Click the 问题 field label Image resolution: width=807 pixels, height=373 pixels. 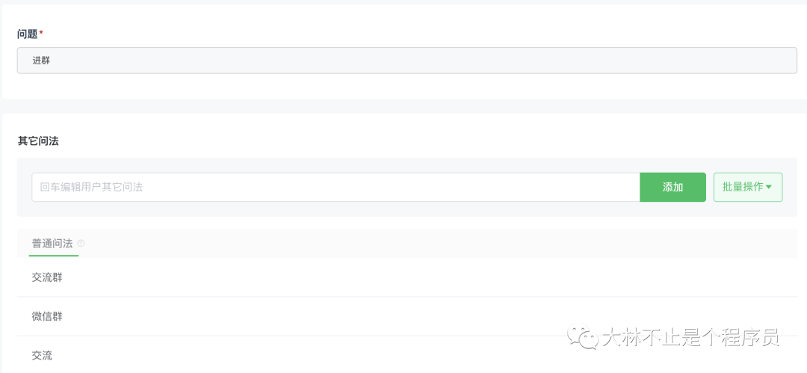(28, 34)
